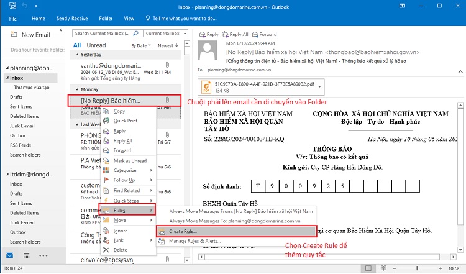The image size is (466, 274).
Task: Open the PDF attachment icon
Action: (x=207, y=86)
